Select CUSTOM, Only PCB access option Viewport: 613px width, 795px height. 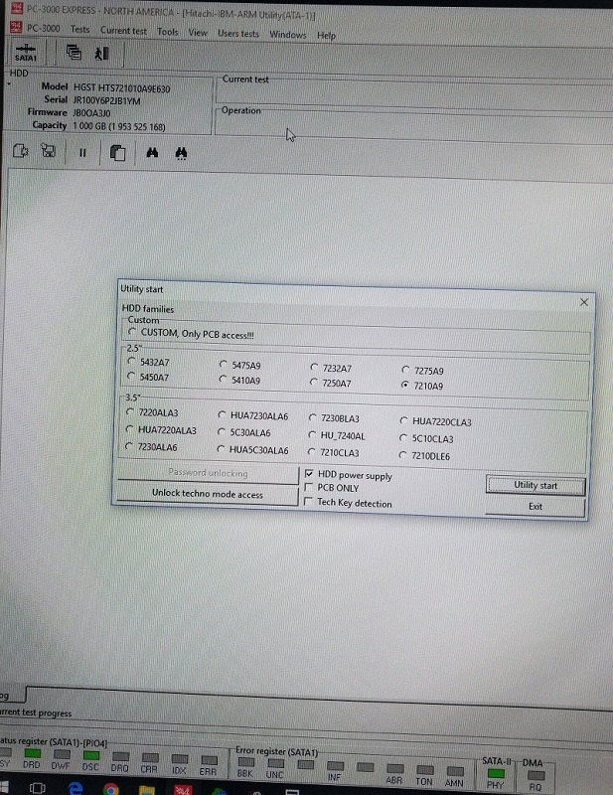point(192,333)
